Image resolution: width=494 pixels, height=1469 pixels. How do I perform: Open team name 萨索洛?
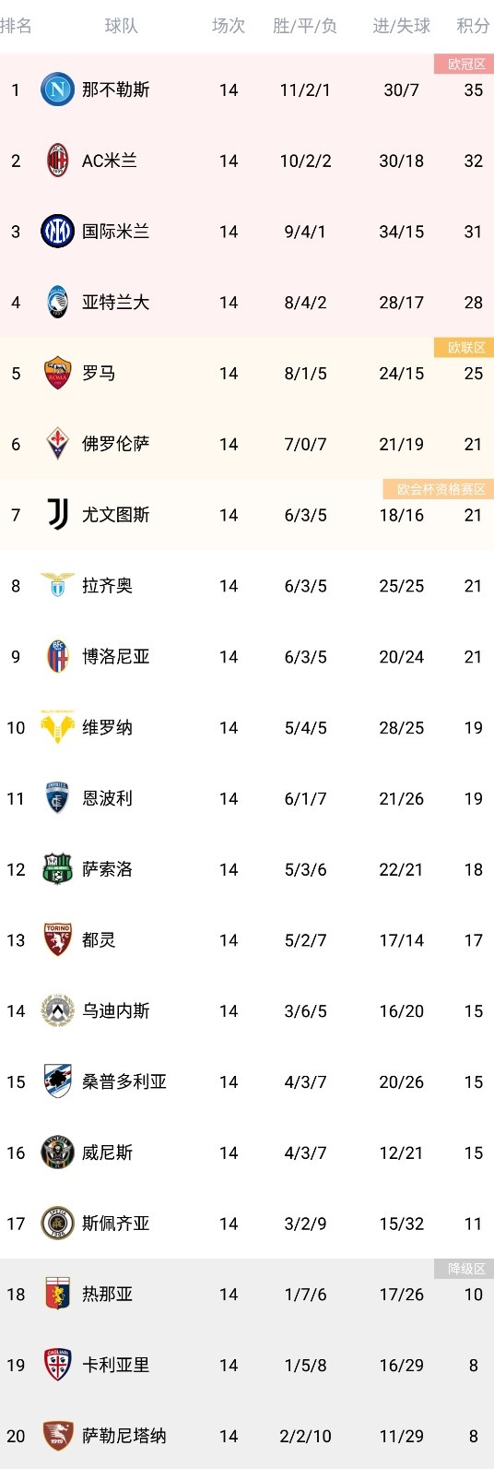pyautogui.click(x=108, y=869)
